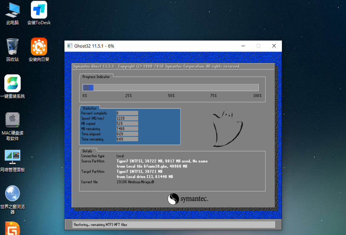Click the Local drive [1] target line
The image size is (346, 235).
click(145, 177)
